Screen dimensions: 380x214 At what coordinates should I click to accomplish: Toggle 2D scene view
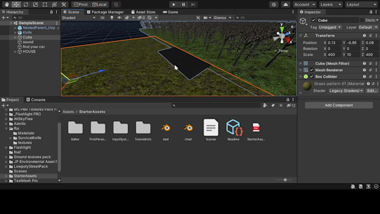click(102, 18)
